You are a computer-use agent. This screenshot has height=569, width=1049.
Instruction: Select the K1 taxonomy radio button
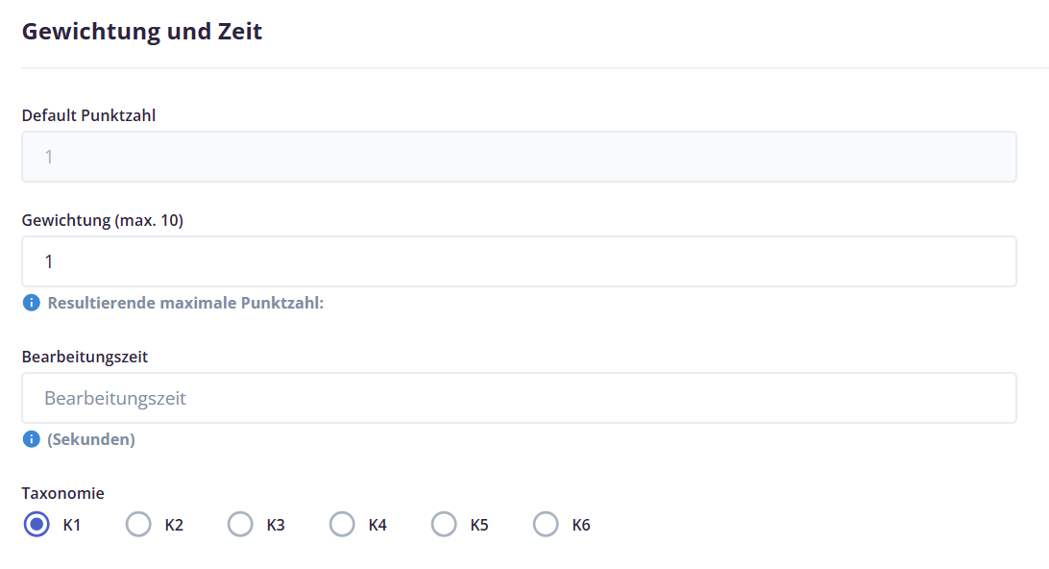pyautogui.click(x=37, y=524)
